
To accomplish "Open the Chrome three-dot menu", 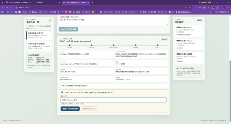I will (x=228, y=7).
